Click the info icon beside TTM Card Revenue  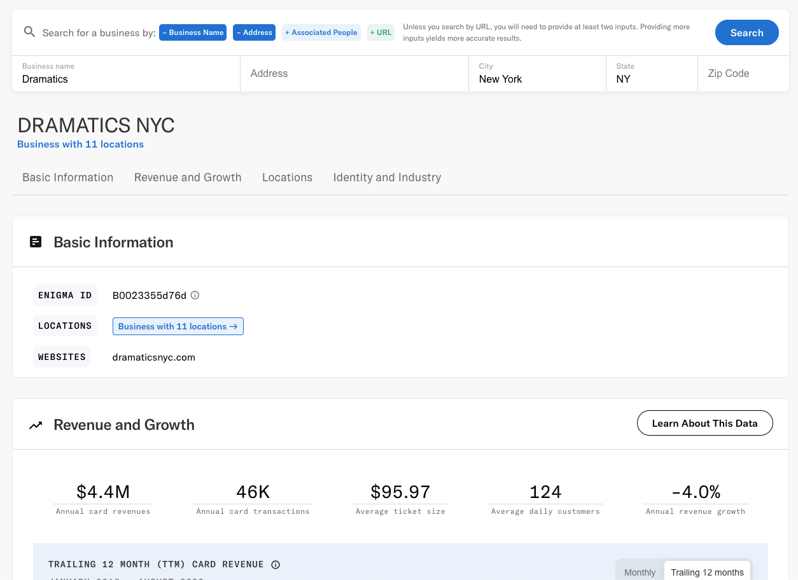(275, 564)
